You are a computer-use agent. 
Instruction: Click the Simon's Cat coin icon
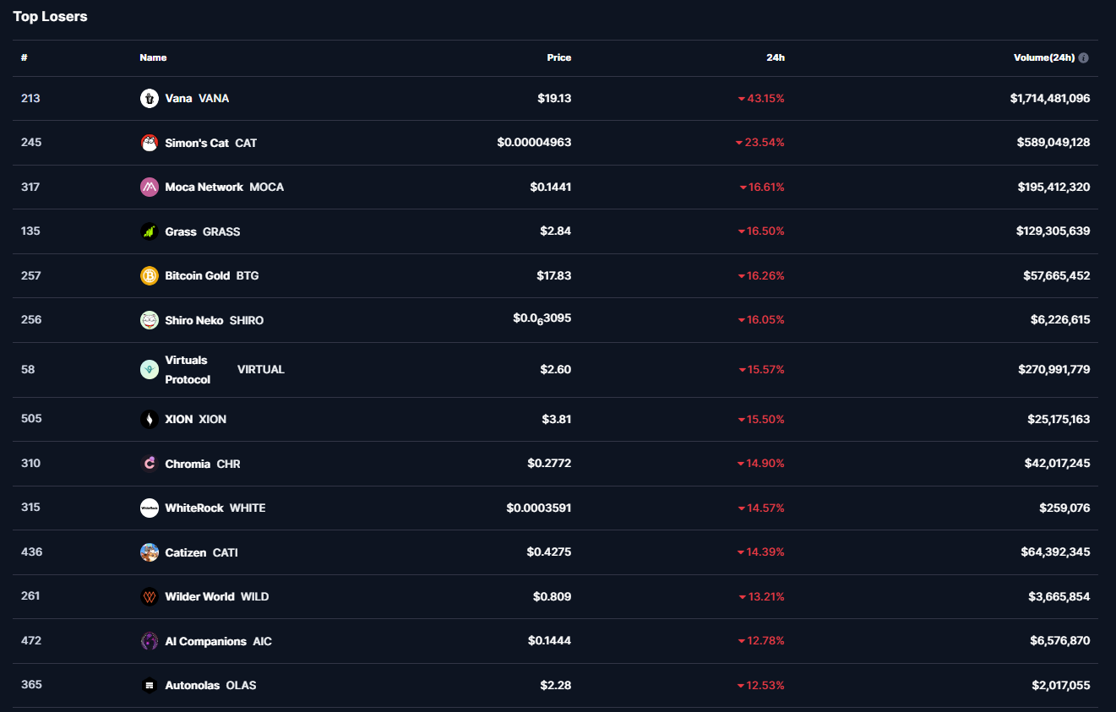point(149,143)
